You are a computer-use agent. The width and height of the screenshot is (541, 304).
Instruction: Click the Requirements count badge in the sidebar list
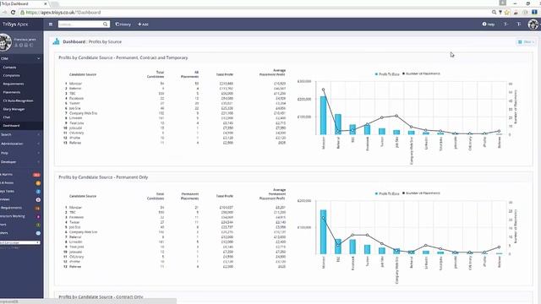point(37,209)
